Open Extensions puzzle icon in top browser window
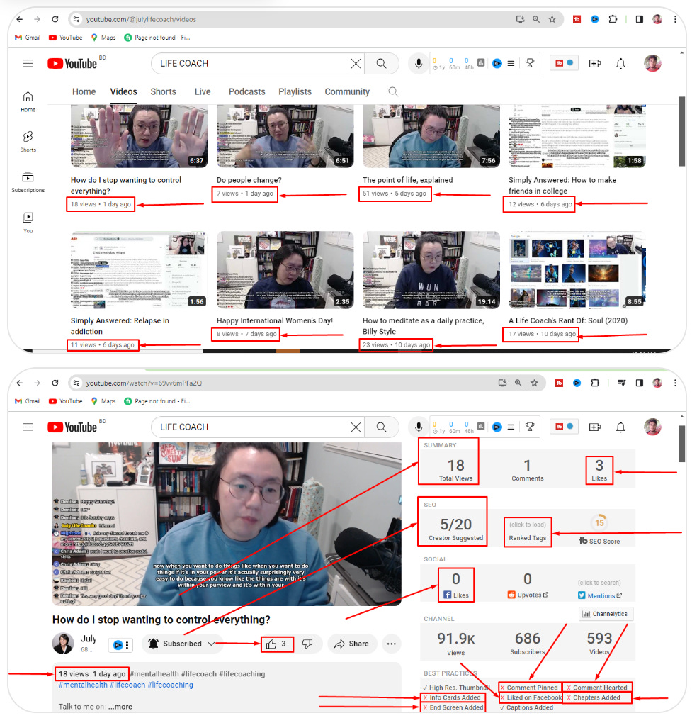Screen dimensions: 697x723 613,19
